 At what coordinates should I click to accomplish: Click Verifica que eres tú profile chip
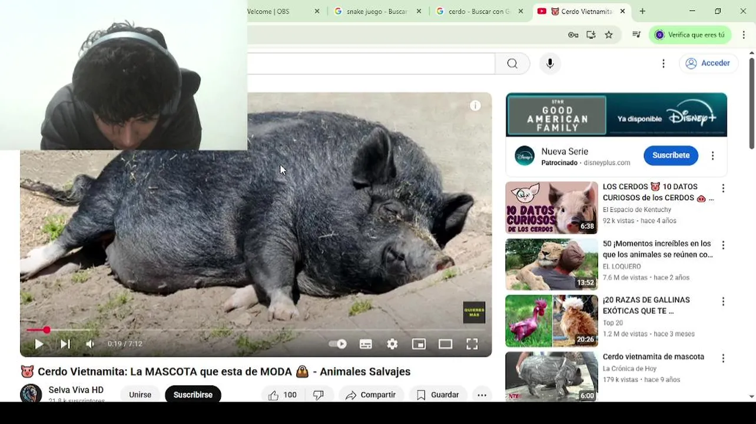(x=690, y=35)
